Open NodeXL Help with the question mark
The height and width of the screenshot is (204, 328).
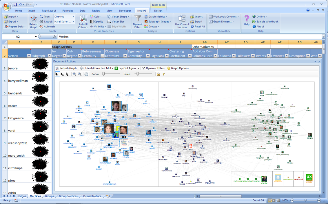[247, 20]
